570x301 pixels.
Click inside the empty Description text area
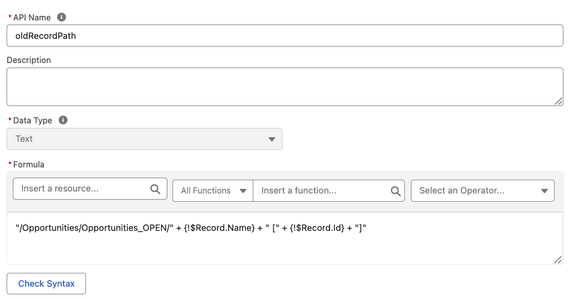(x=284, y=87)
